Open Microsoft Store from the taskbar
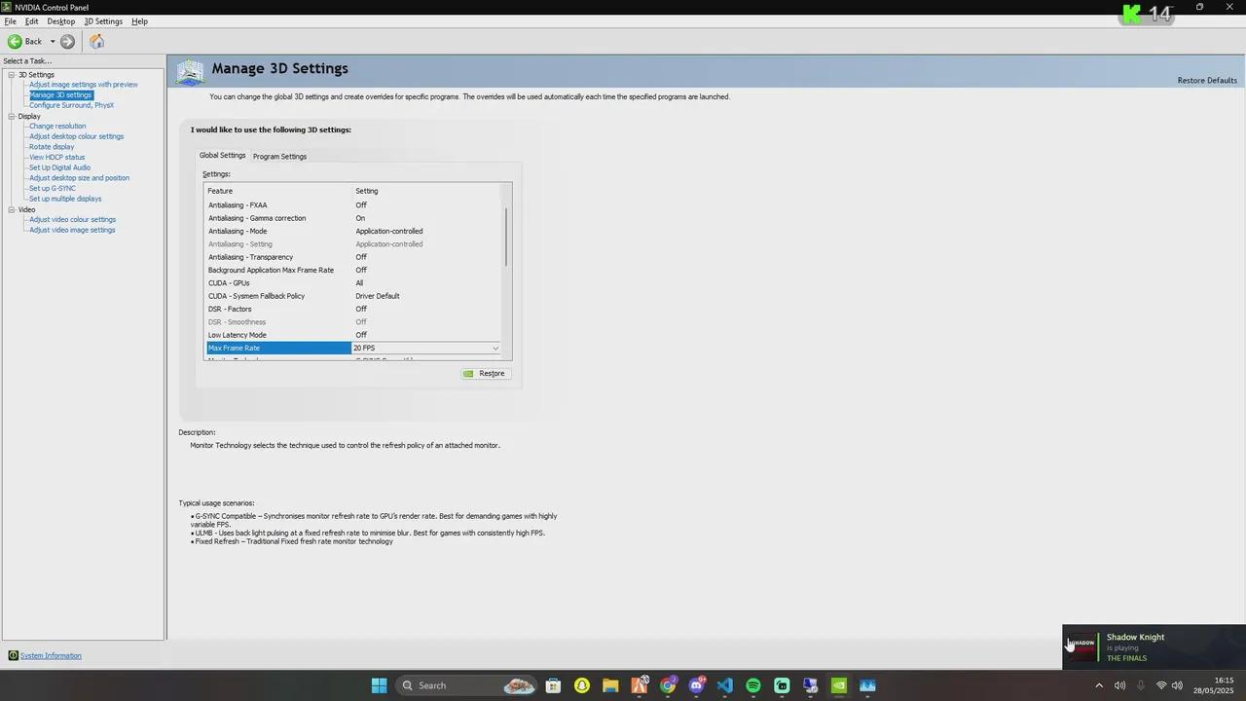1246x701 pixels. (553, 685)
